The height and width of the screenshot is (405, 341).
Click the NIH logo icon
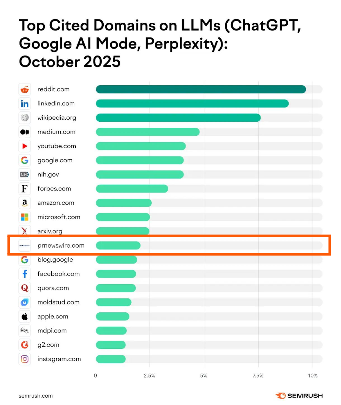(25, 174)
